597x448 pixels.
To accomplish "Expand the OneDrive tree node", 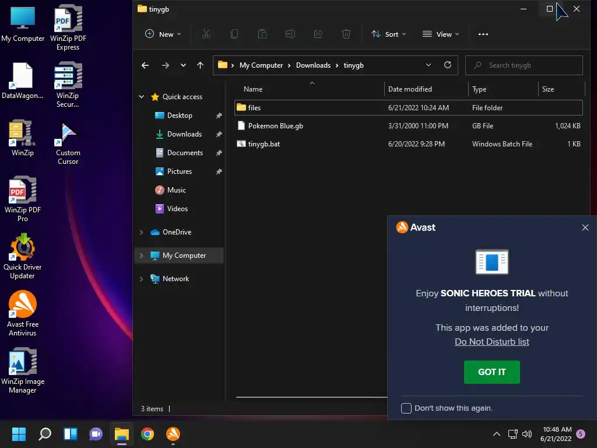I will click(x=141, y=232).
